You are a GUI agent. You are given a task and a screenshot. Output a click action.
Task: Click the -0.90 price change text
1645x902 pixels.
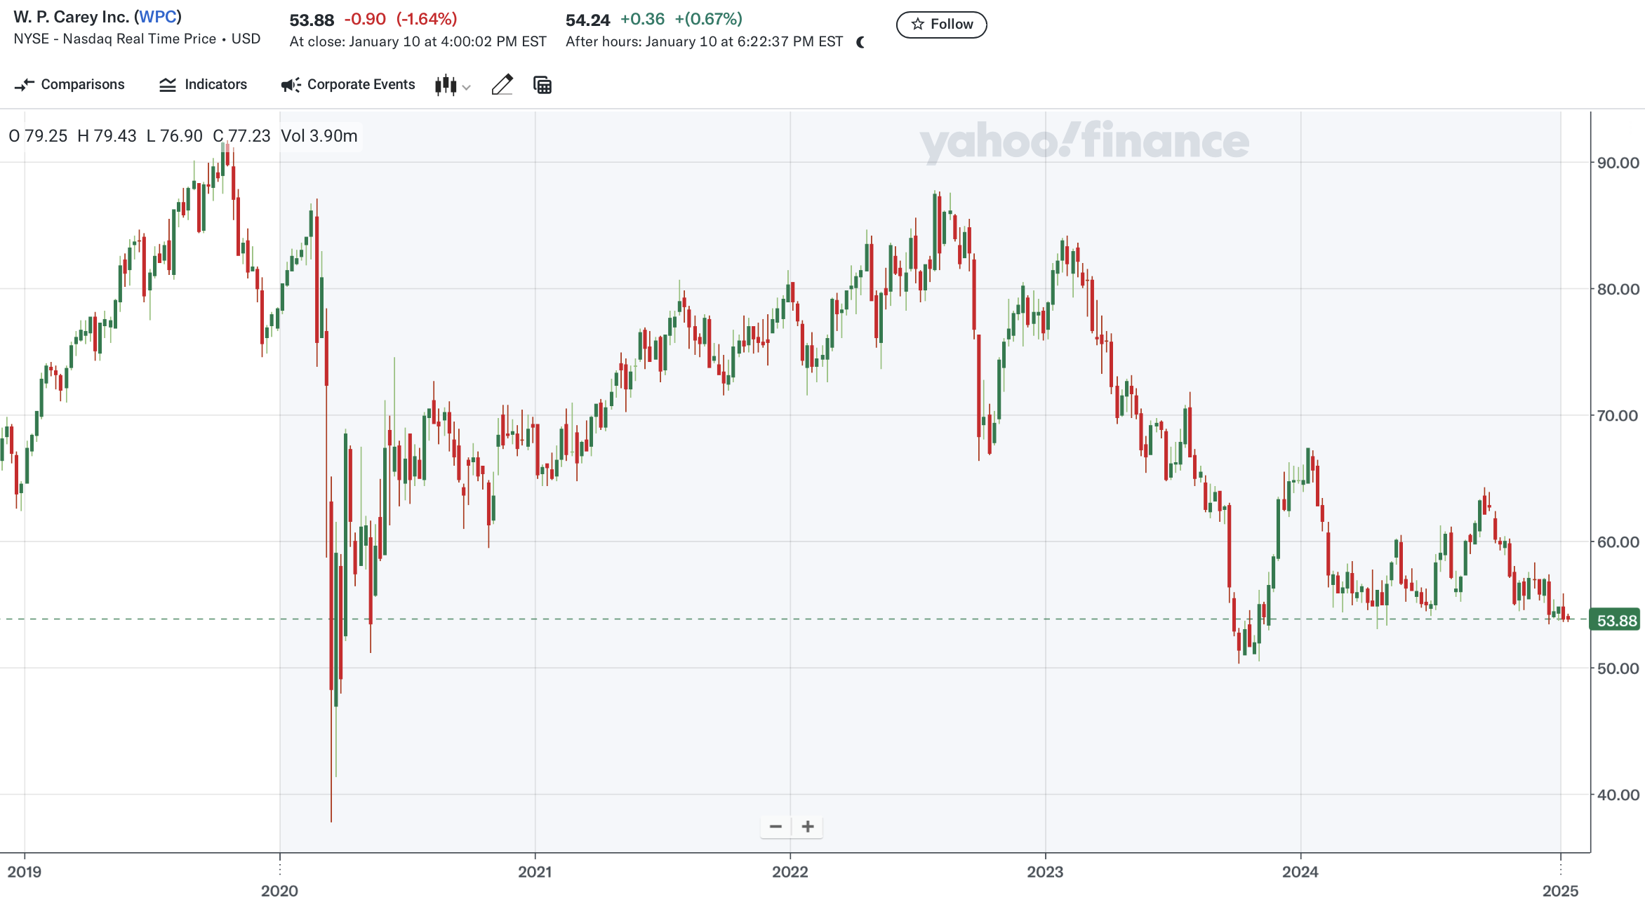[365, 20]
